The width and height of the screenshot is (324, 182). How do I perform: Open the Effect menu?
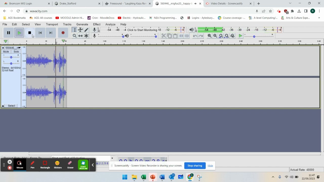coord(97,24)
